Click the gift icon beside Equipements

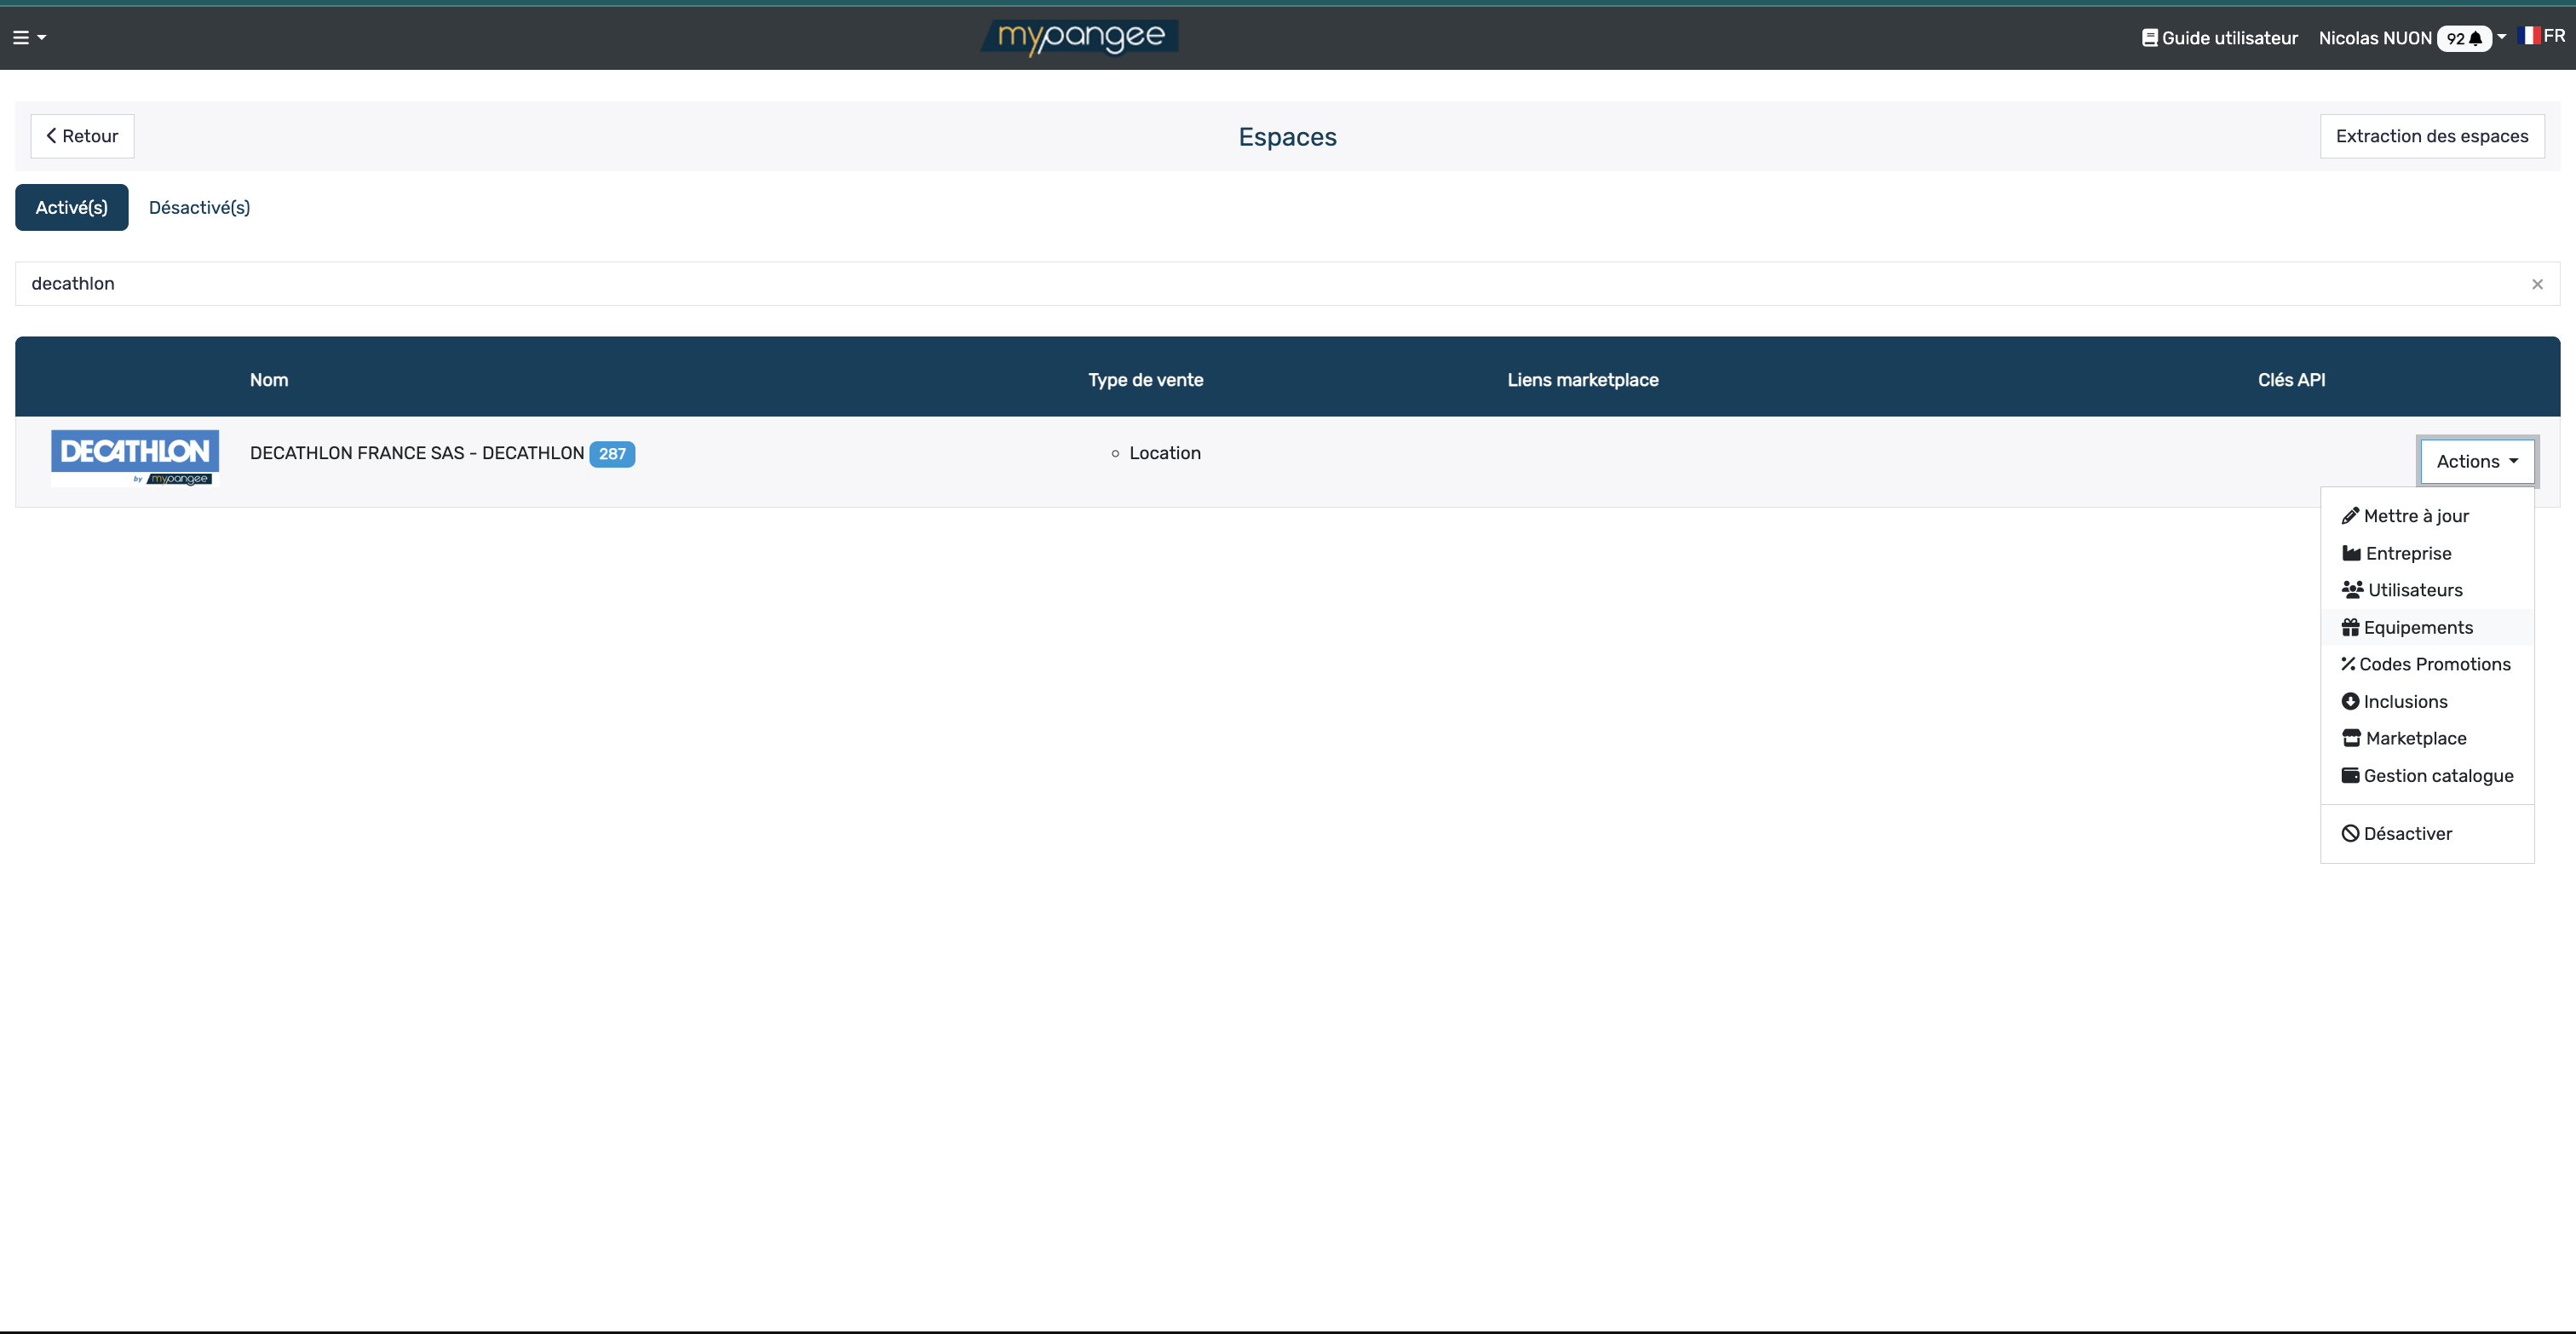click(2350, 627)
